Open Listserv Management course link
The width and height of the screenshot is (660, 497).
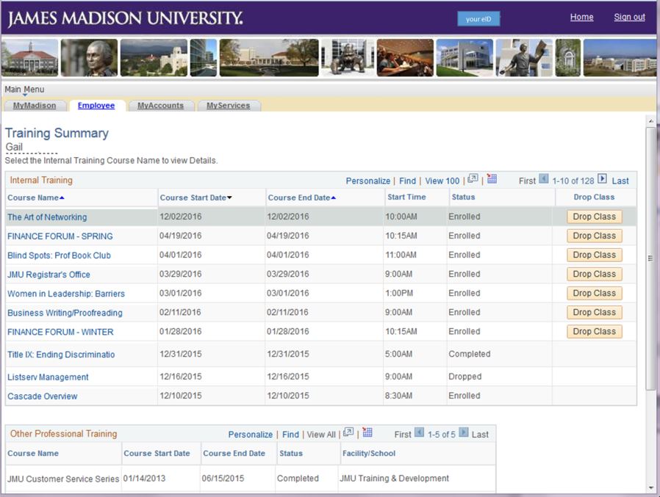[48, 377]
